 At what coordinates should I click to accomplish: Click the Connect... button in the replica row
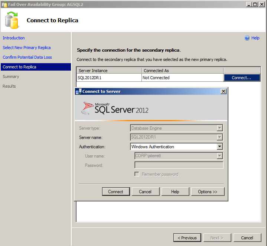(x=242, y=78)
